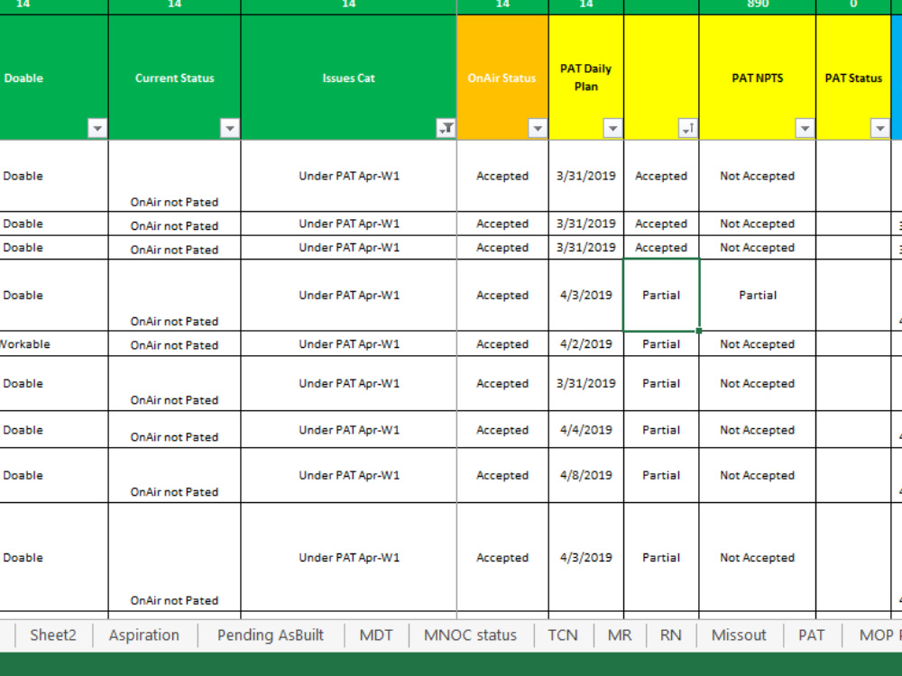Switch to the Sheet2 tab
The image size is (902, 676).
(x=53, y=635)
